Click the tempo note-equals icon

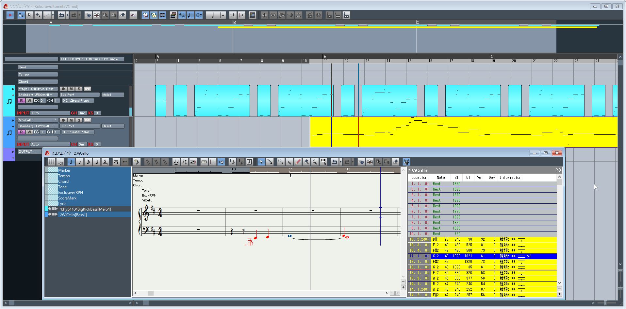190,15
